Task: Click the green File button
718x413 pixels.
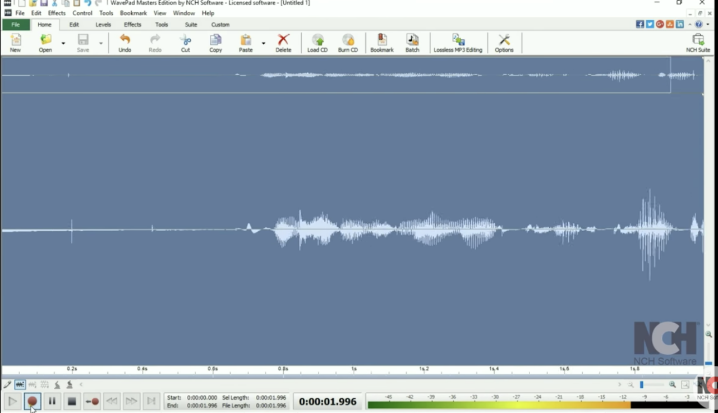Action: (16, 25)
